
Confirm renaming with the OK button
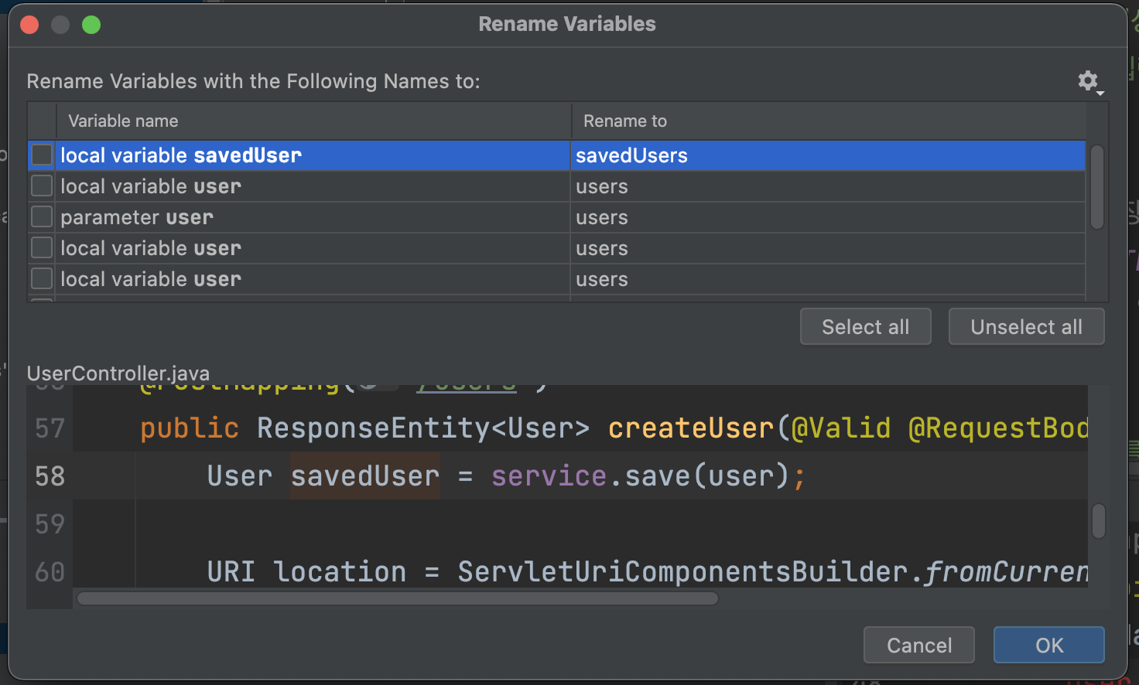pyautogui.click(x=1048, y=645)
